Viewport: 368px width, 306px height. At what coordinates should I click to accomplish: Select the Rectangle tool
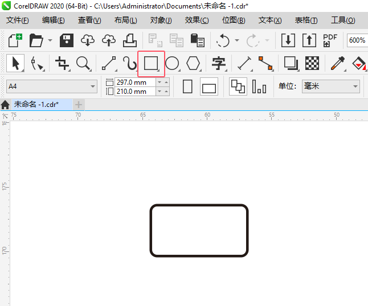pyautogui.click(x=151, y=64)
